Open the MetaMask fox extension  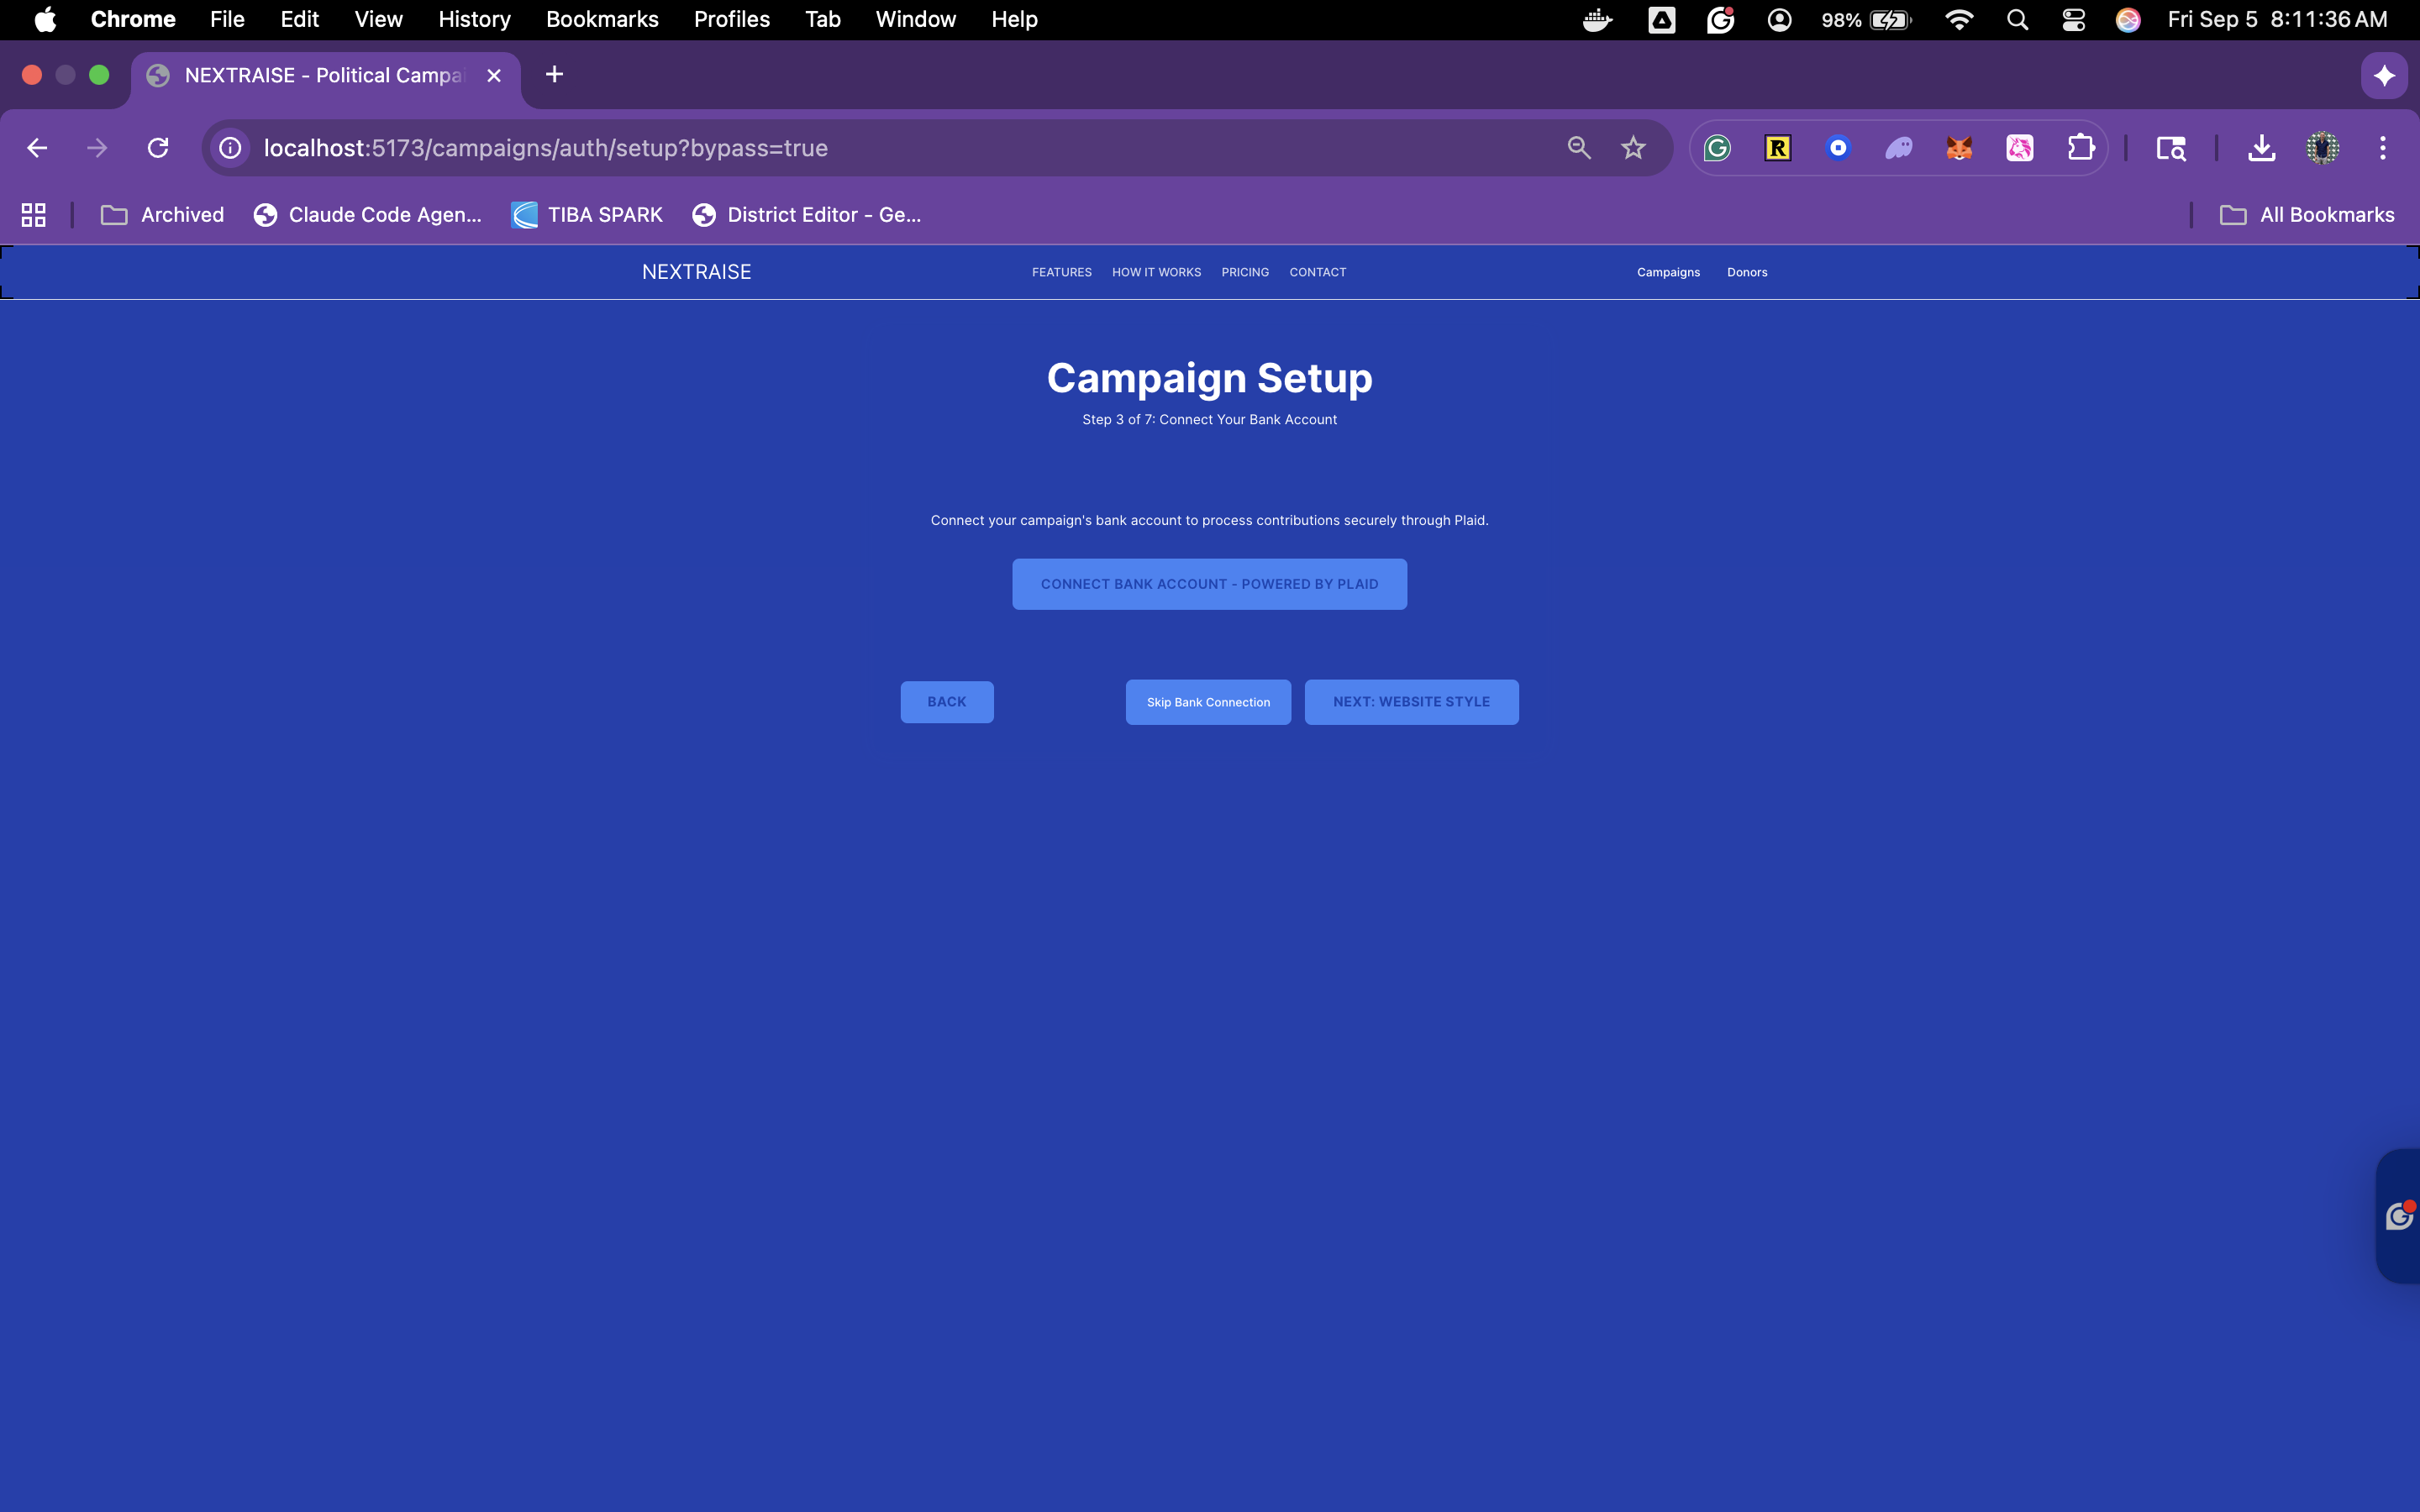click(x=1959, y=148)
